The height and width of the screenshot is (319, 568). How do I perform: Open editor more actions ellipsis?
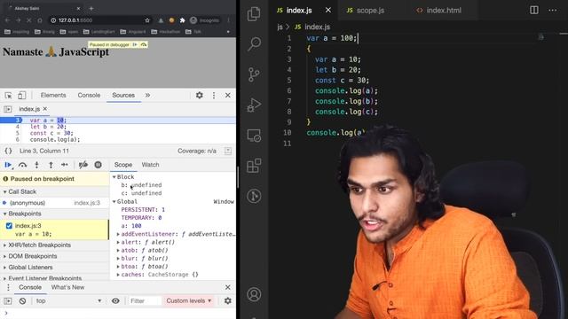[x=552, y=10]
